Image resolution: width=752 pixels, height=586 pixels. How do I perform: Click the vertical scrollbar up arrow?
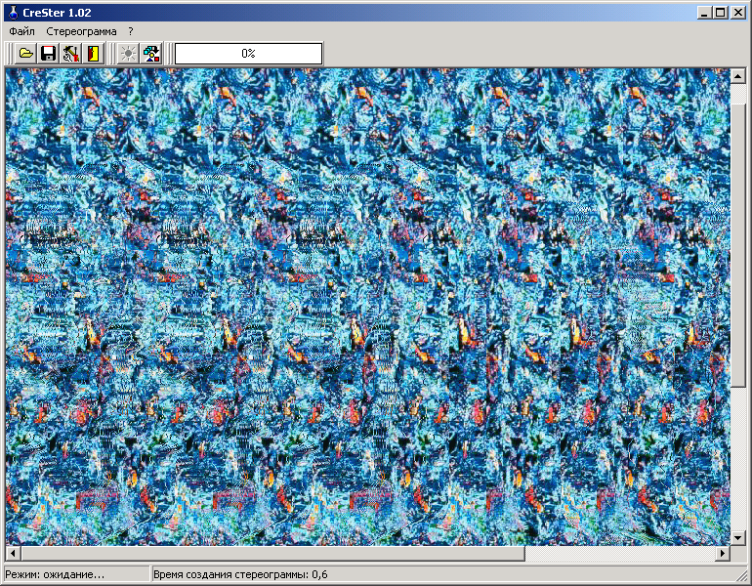(737, 76)
